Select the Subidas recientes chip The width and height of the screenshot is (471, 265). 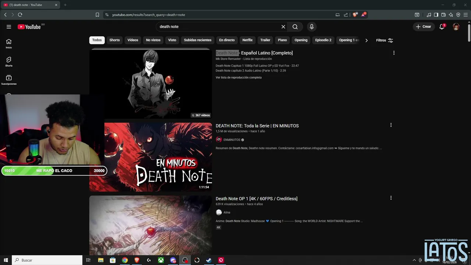click(198, 40)
